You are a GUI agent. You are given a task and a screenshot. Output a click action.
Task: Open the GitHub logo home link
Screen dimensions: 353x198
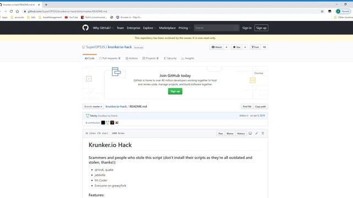pyautogui.click(x=85, y=28)
